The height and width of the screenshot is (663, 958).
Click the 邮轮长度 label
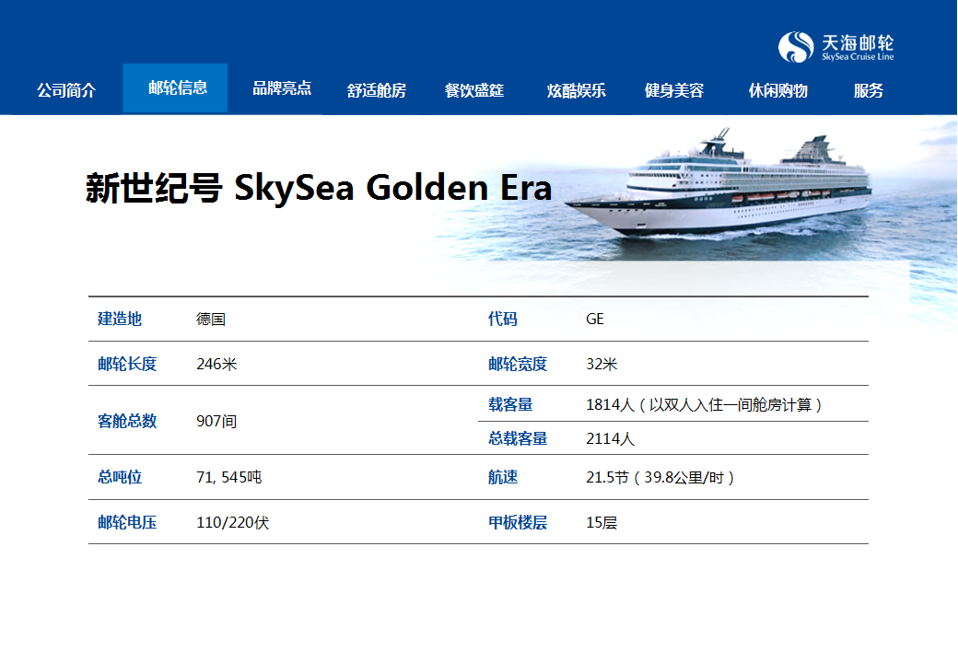click(127, 364)
